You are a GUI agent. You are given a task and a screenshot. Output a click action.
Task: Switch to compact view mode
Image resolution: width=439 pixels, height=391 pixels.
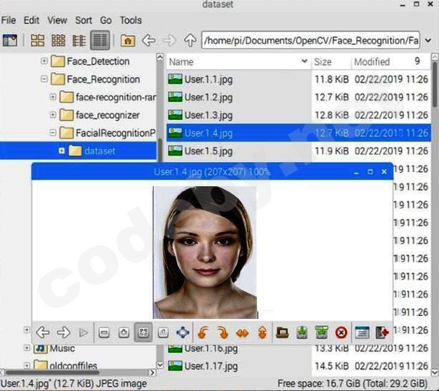[x=79, y=41]
